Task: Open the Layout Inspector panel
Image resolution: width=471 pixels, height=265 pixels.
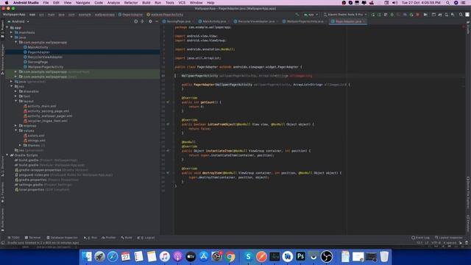Action: [449, 238]
